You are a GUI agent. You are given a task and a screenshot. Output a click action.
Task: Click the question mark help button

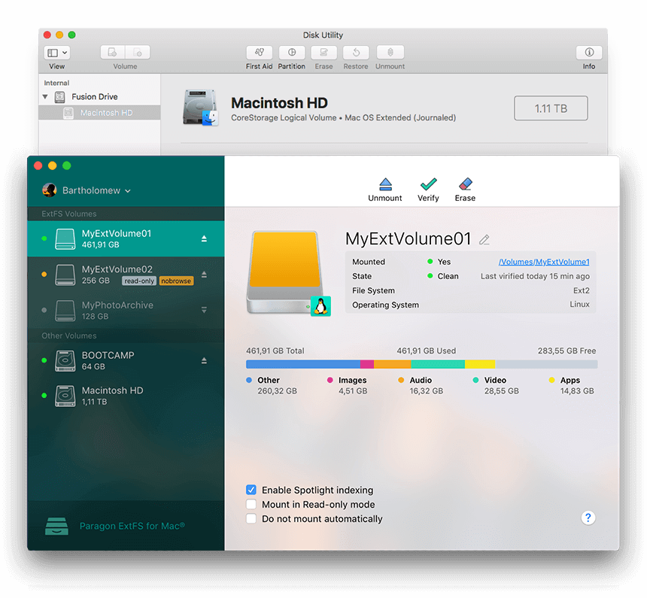(588, 518)
